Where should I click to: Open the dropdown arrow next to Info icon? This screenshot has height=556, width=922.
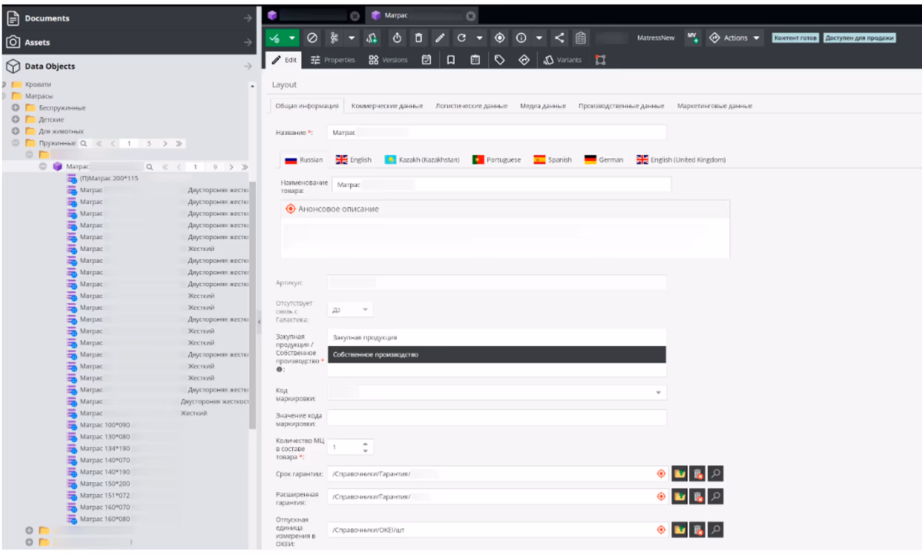(x=539, y=38)
